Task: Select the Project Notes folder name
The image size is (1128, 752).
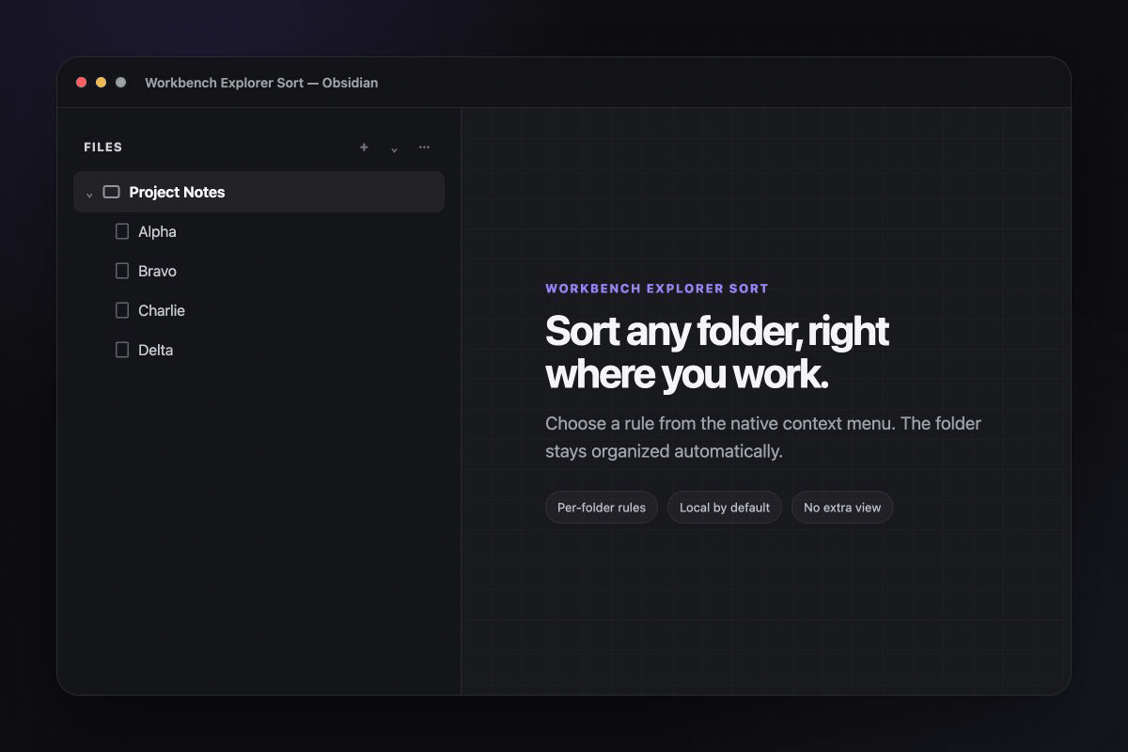Action: coord(177,192)
